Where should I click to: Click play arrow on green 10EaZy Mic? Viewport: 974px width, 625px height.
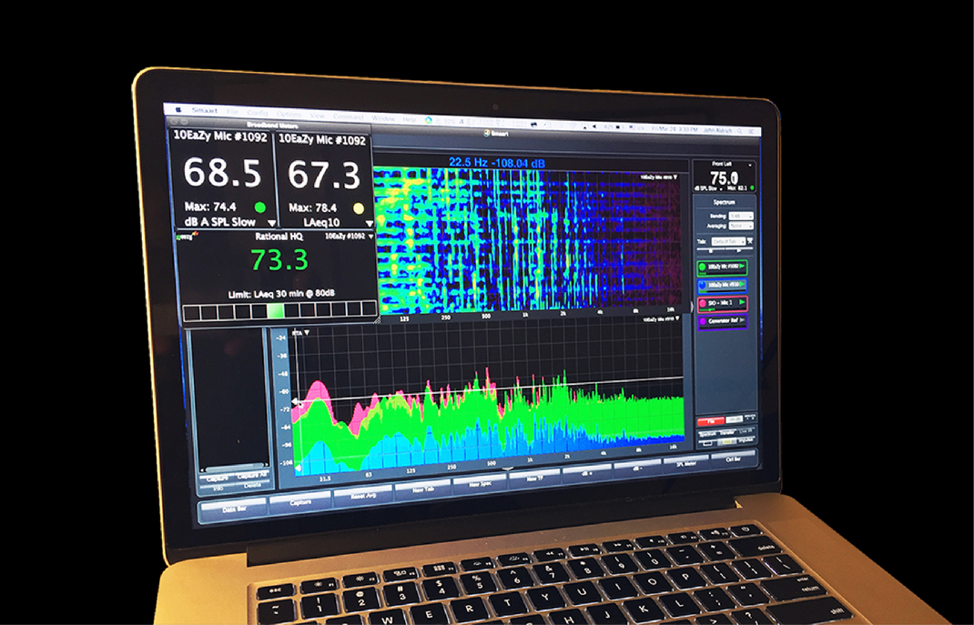coord(741,267)
